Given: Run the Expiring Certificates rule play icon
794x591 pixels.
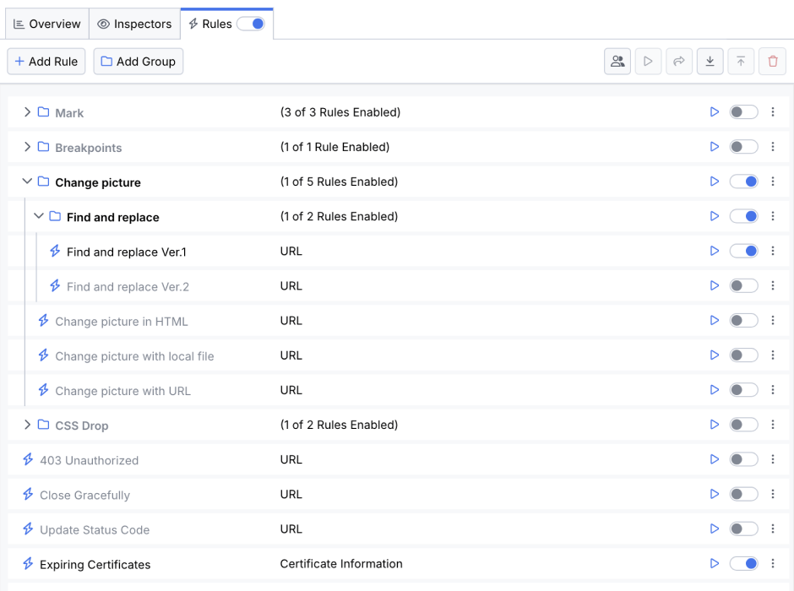Looking at the screenshot, I should [714, 563].
